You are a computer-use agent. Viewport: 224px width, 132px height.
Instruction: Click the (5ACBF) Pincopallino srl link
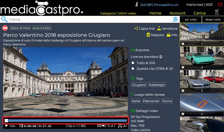click(159, 5)
